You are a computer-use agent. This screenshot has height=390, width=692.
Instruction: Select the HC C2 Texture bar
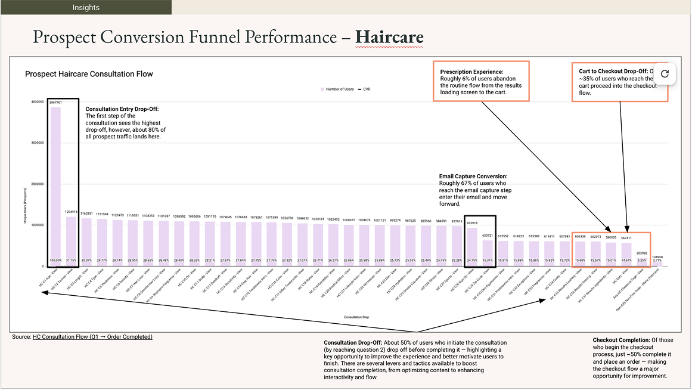click(72, 244)
